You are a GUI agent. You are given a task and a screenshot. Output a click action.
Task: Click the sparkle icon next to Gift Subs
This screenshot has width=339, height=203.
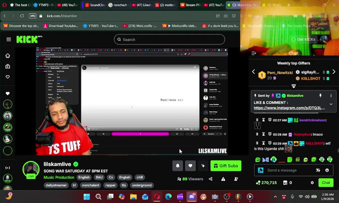[x=203, y=166]
